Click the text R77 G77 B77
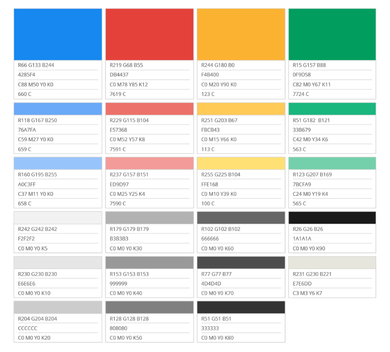The image size is (390, 352). [216, 274]
